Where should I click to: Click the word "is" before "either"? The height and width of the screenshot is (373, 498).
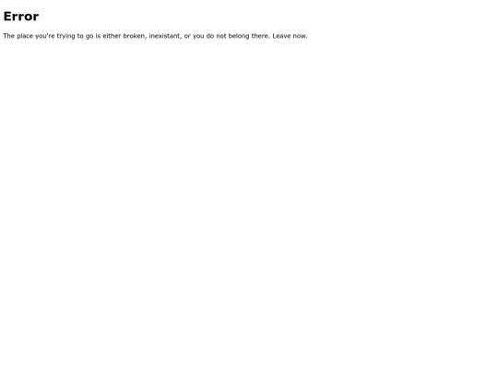point(98,36)
